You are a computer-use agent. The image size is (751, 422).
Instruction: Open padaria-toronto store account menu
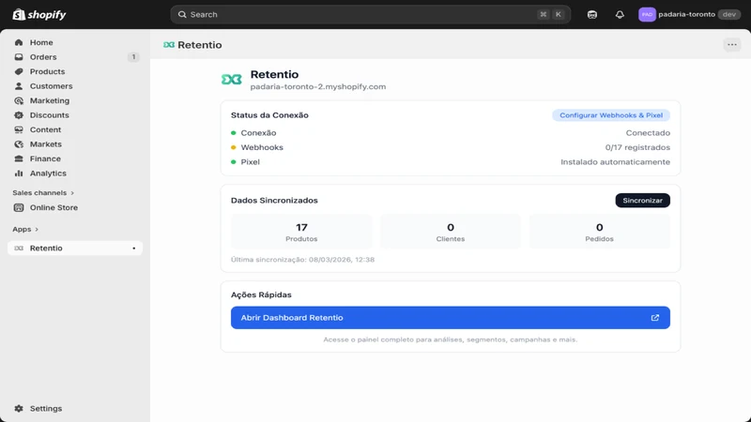point(689,14)
